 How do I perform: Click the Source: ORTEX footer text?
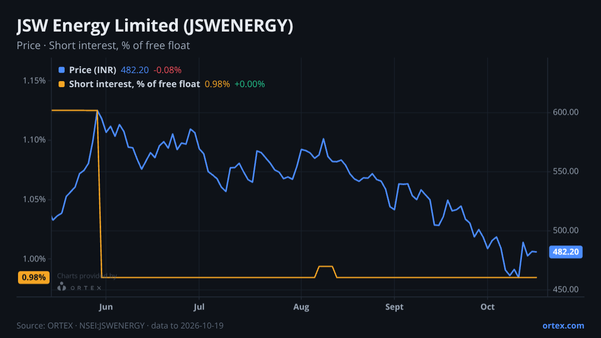[120, 325]
